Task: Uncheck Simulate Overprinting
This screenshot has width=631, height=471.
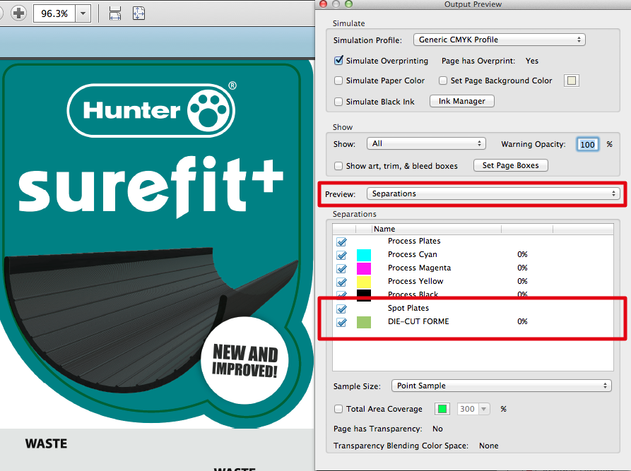Action: point(338,61)
